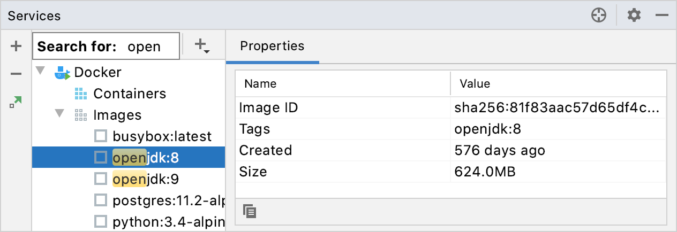Click the Image ID sha256 value cell

556,107
